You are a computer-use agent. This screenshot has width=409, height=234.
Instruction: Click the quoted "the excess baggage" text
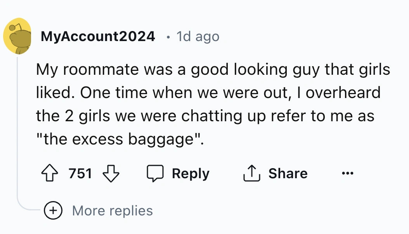[120, 138]
